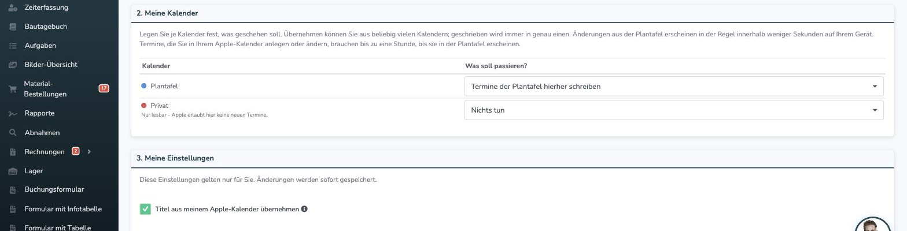Click the info icon next to Titel übernehmen
This screenshot has height=231, width=907.
tap(304, 209)
